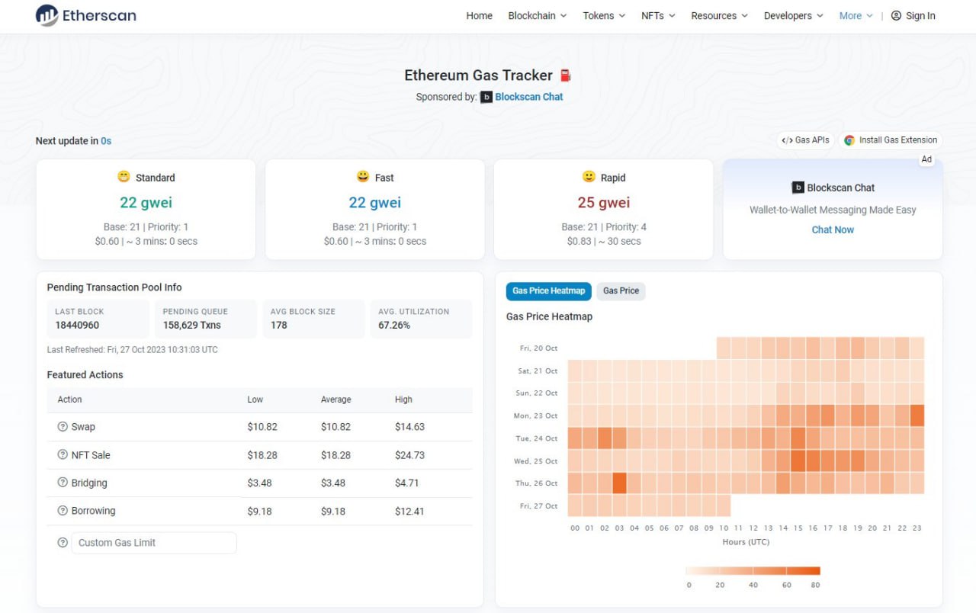Click the Ad label badge

pyautogui.click(x=926, y=159)
